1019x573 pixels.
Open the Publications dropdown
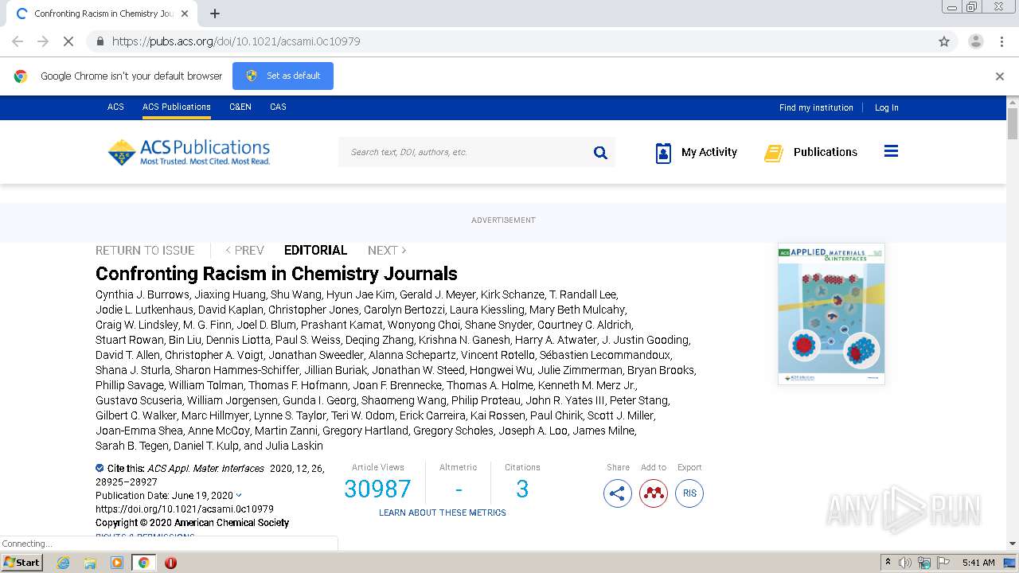810,152
